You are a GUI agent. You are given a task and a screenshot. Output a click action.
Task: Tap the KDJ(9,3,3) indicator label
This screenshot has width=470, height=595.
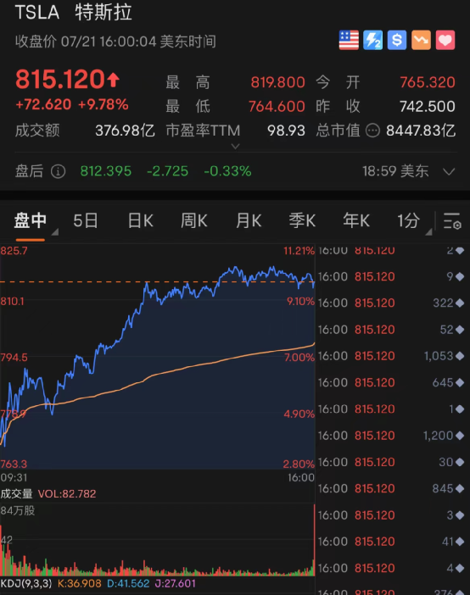25,584
